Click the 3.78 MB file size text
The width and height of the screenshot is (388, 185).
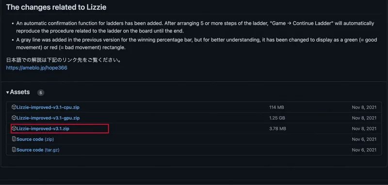coord(277,128)
